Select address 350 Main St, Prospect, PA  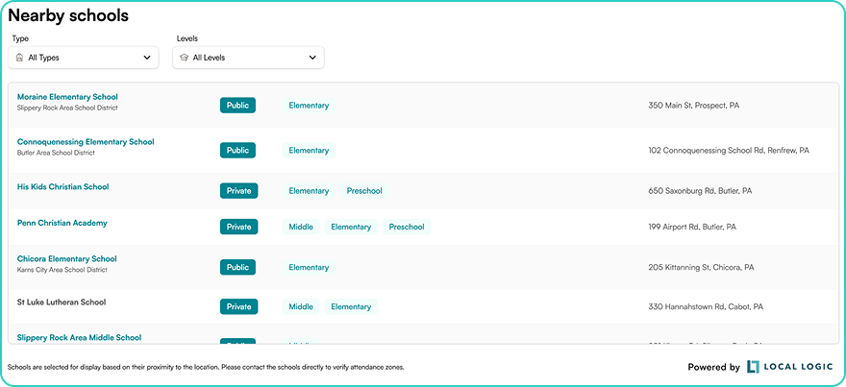pyautogui.click(x=694, y=106)
